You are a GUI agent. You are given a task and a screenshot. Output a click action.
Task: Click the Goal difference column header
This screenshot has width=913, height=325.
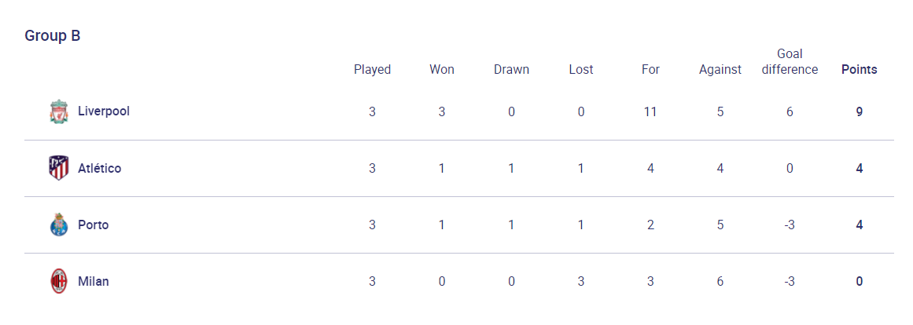click(x=790, y=62)
